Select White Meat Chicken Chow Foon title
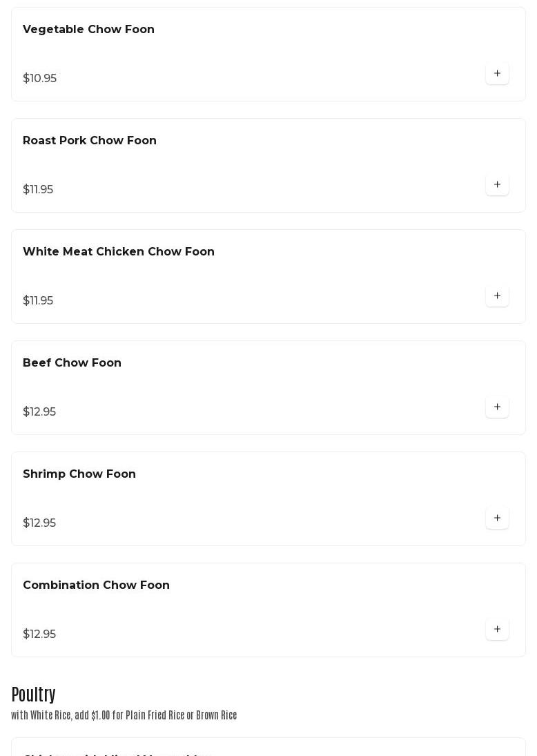 (x=119, y=251)
